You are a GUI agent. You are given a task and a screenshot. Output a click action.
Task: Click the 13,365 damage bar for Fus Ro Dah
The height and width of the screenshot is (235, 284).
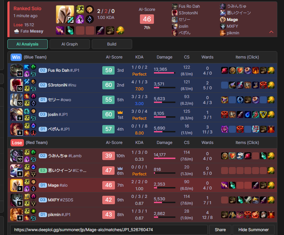pyautogui.click(x=164, y=73)
